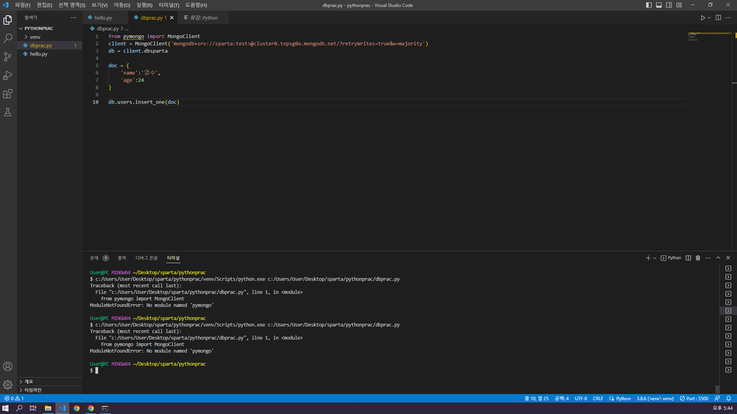Expand the Outline section in sidebar
The height and width of the screenshot is (414, 737).
coord(50,381)
